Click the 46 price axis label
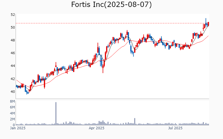 13,53
